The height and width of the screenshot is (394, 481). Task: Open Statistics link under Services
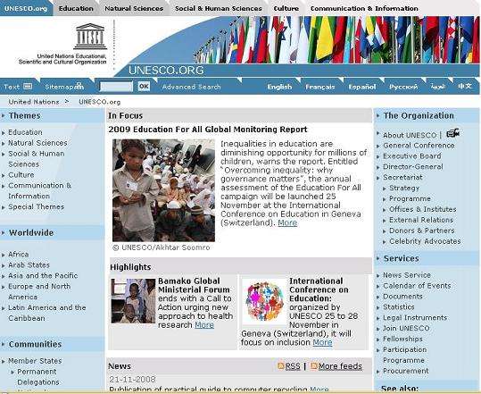[399, 306]
